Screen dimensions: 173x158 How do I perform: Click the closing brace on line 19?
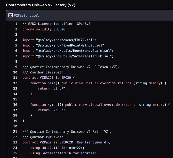23,121
